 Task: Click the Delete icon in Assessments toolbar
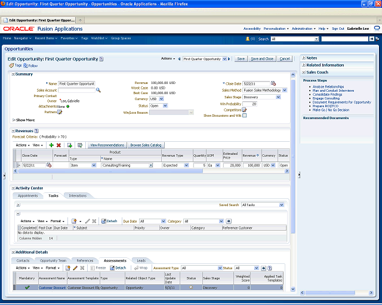pos(82,268)
